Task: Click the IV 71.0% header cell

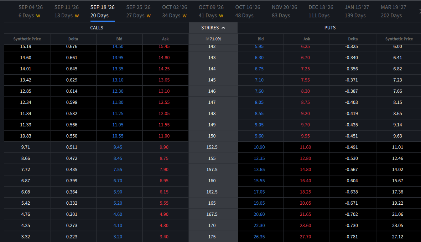Action: (213, 39)
